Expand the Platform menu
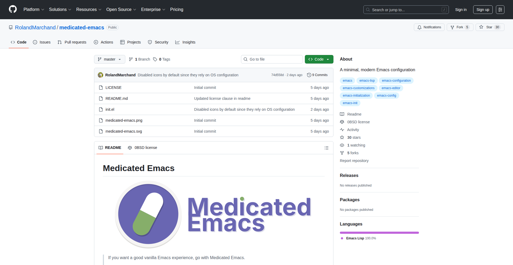The width and height of the screenshot is (513, 265). pyautogui.click(x=34, y=10)
